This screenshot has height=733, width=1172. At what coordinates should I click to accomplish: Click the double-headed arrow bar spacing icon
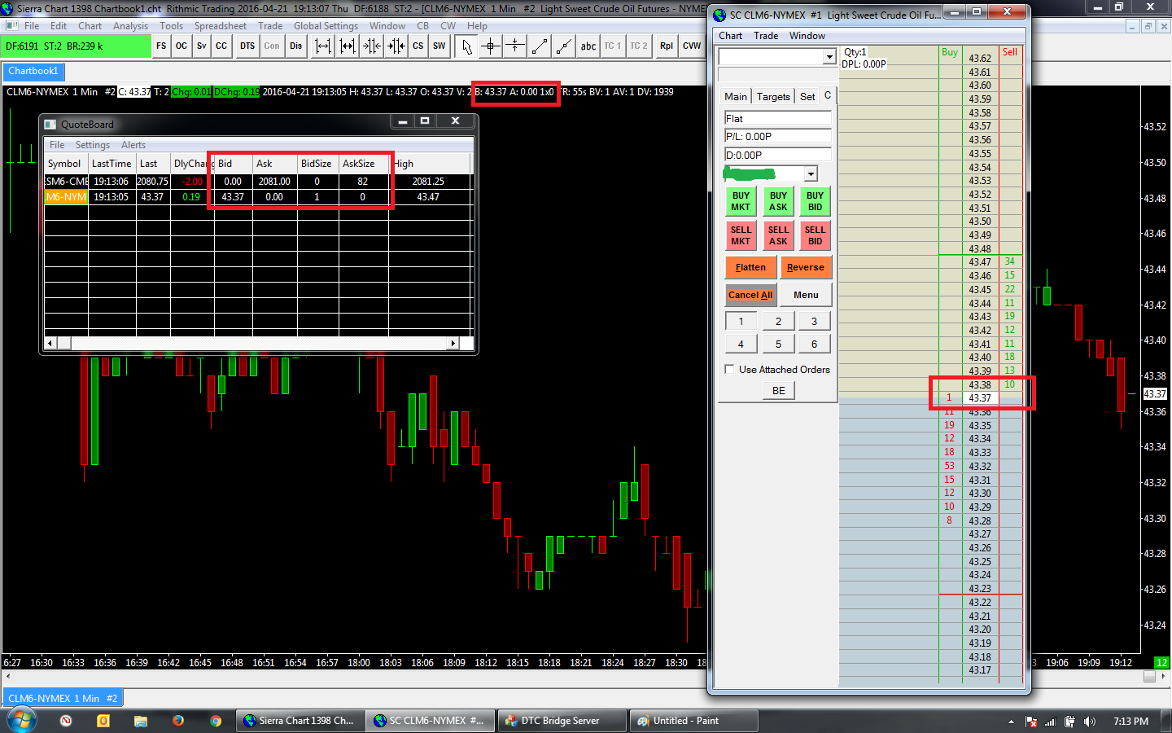coord(348,46)
